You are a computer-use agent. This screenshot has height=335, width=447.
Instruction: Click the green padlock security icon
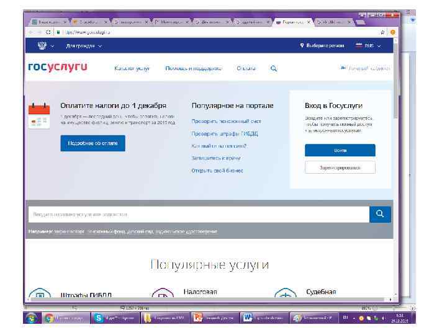pos(58,32)
